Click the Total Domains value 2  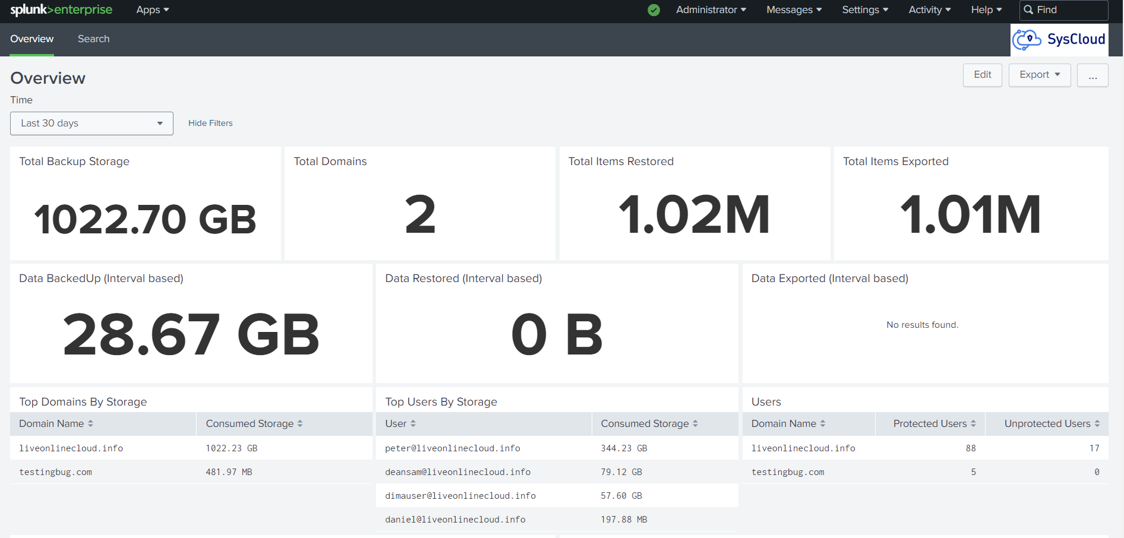(420, 214)
